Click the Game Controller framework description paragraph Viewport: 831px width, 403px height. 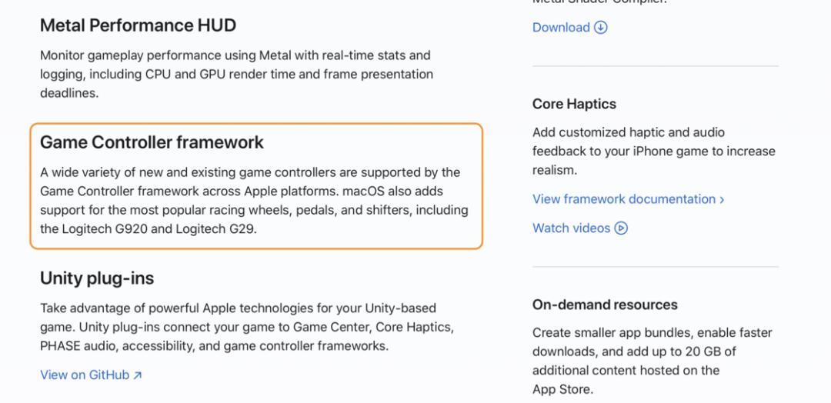pos(254,200)
